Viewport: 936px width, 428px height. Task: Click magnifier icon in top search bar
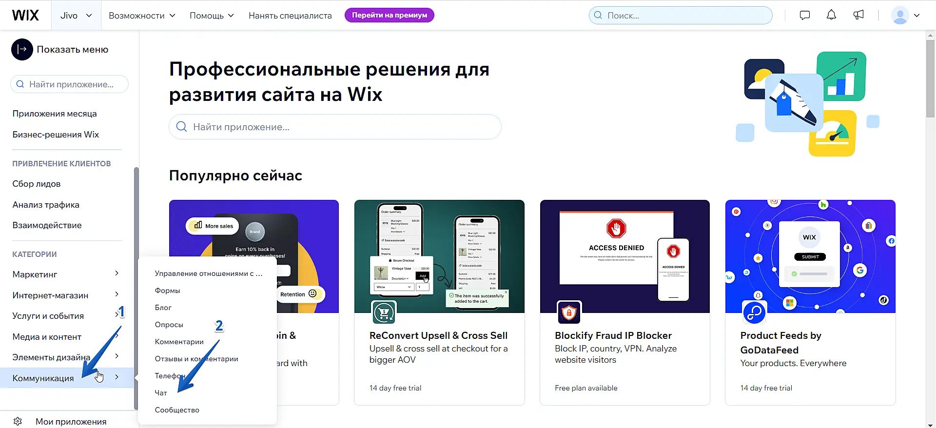coord(598,15)
